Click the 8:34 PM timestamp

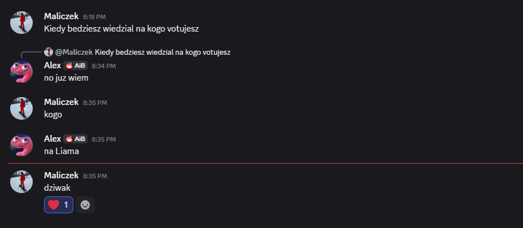pyautogui.click(x=104, y=66)
